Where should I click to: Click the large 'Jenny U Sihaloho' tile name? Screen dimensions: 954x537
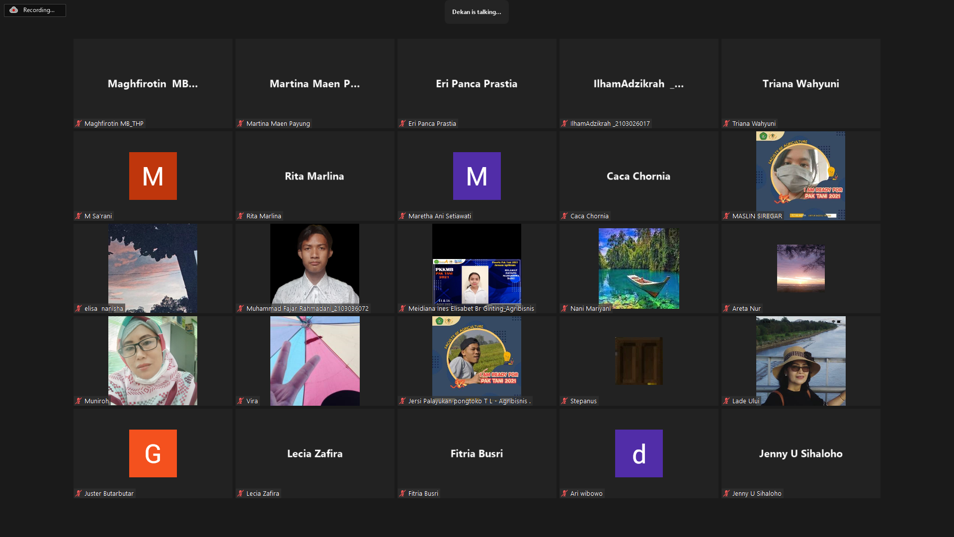coord(801,453)
